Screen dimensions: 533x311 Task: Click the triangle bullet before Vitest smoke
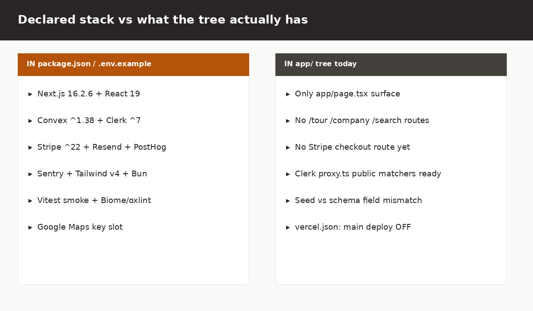30,201
